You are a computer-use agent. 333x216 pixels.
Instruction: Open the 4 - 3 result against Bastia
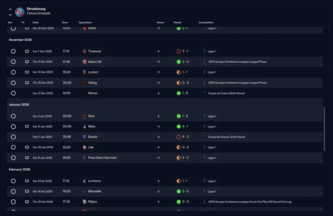click(x=182, y=137)
